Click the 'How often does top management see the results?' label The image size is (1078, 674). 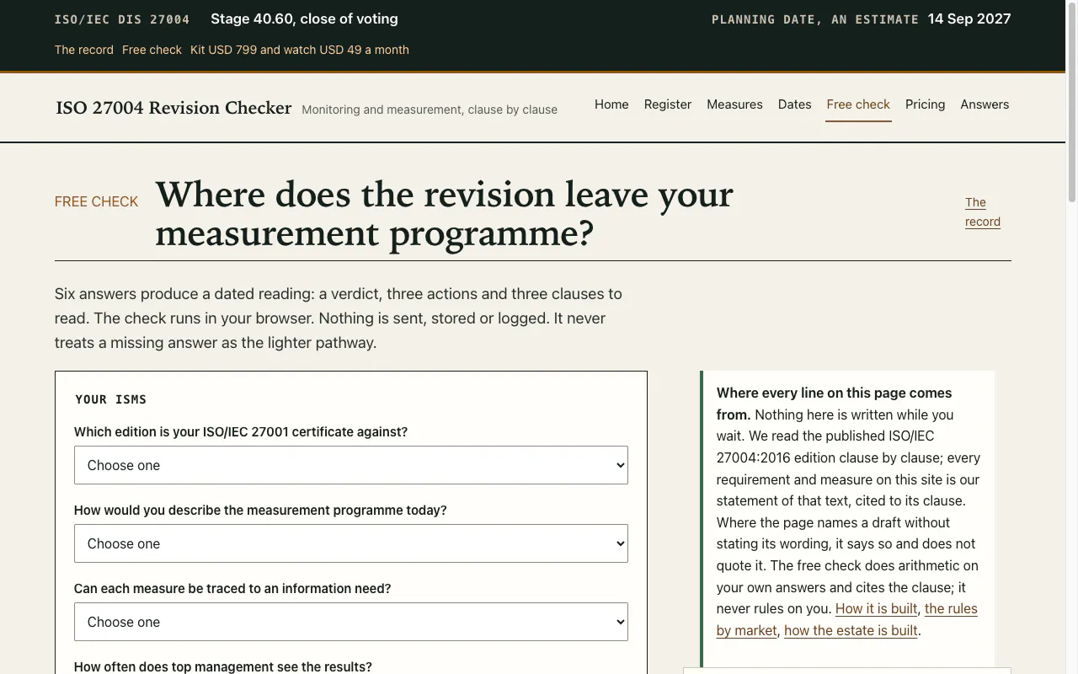pos(223,666)
